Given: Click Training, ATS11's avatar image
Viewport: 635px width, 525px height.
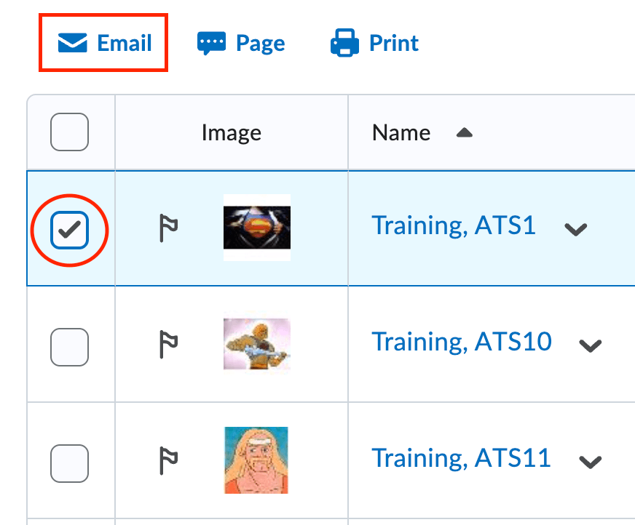Looking at the screenshot, I should click(x=256, y=460).
